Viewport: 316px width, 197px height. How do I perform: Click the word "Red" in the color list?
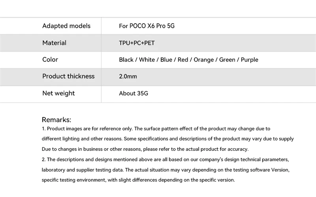tap(183, 60)
